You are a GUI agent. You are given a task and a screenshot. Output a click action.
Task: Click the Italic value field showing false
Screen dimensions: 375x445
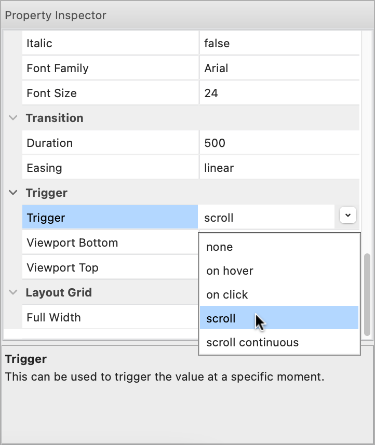coord(279,44)
